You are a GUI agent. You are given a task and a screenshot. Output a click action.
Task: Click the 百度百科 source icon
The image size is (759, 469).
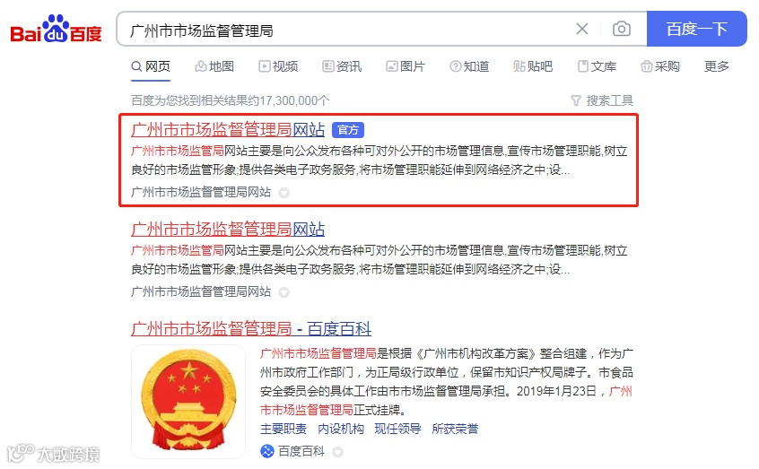point(267,451)
